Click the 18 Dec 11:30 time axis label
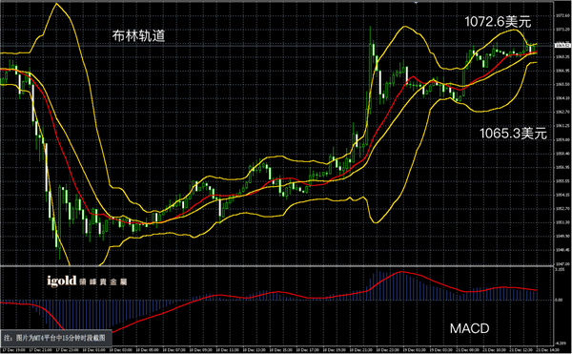The width and height of the screenshot is (572, 354). coord(228,350)
